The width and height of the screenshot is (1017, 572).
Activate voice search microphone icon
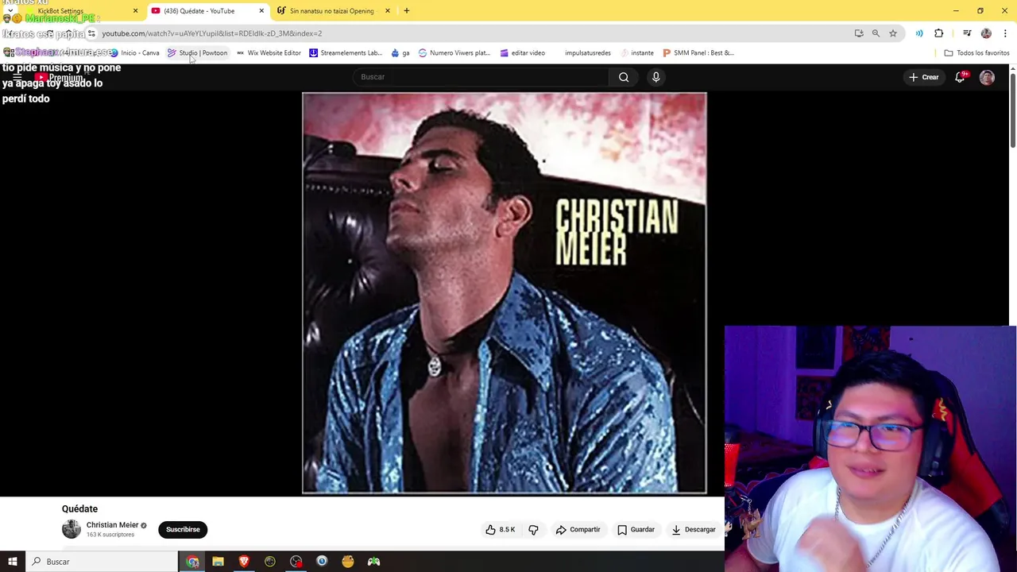655,77
